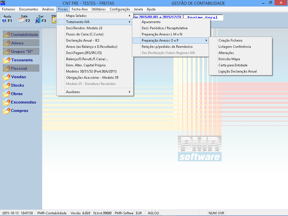Viewport: 288px width, 216px height.
Task: Open the Ficheiros menu
Action: 9,9
